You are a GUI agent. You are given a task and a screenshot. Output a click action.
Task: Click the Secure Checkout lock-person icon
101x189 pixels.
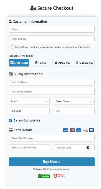(x=33, y=8)
